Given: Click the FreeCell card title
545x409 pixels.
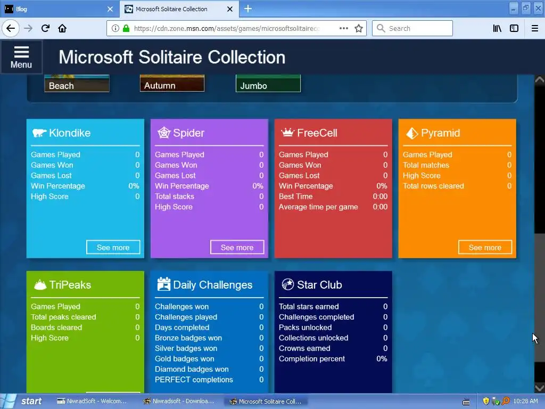Looking at the screenshot, I should pyautogui.click(x=317, y=133).
